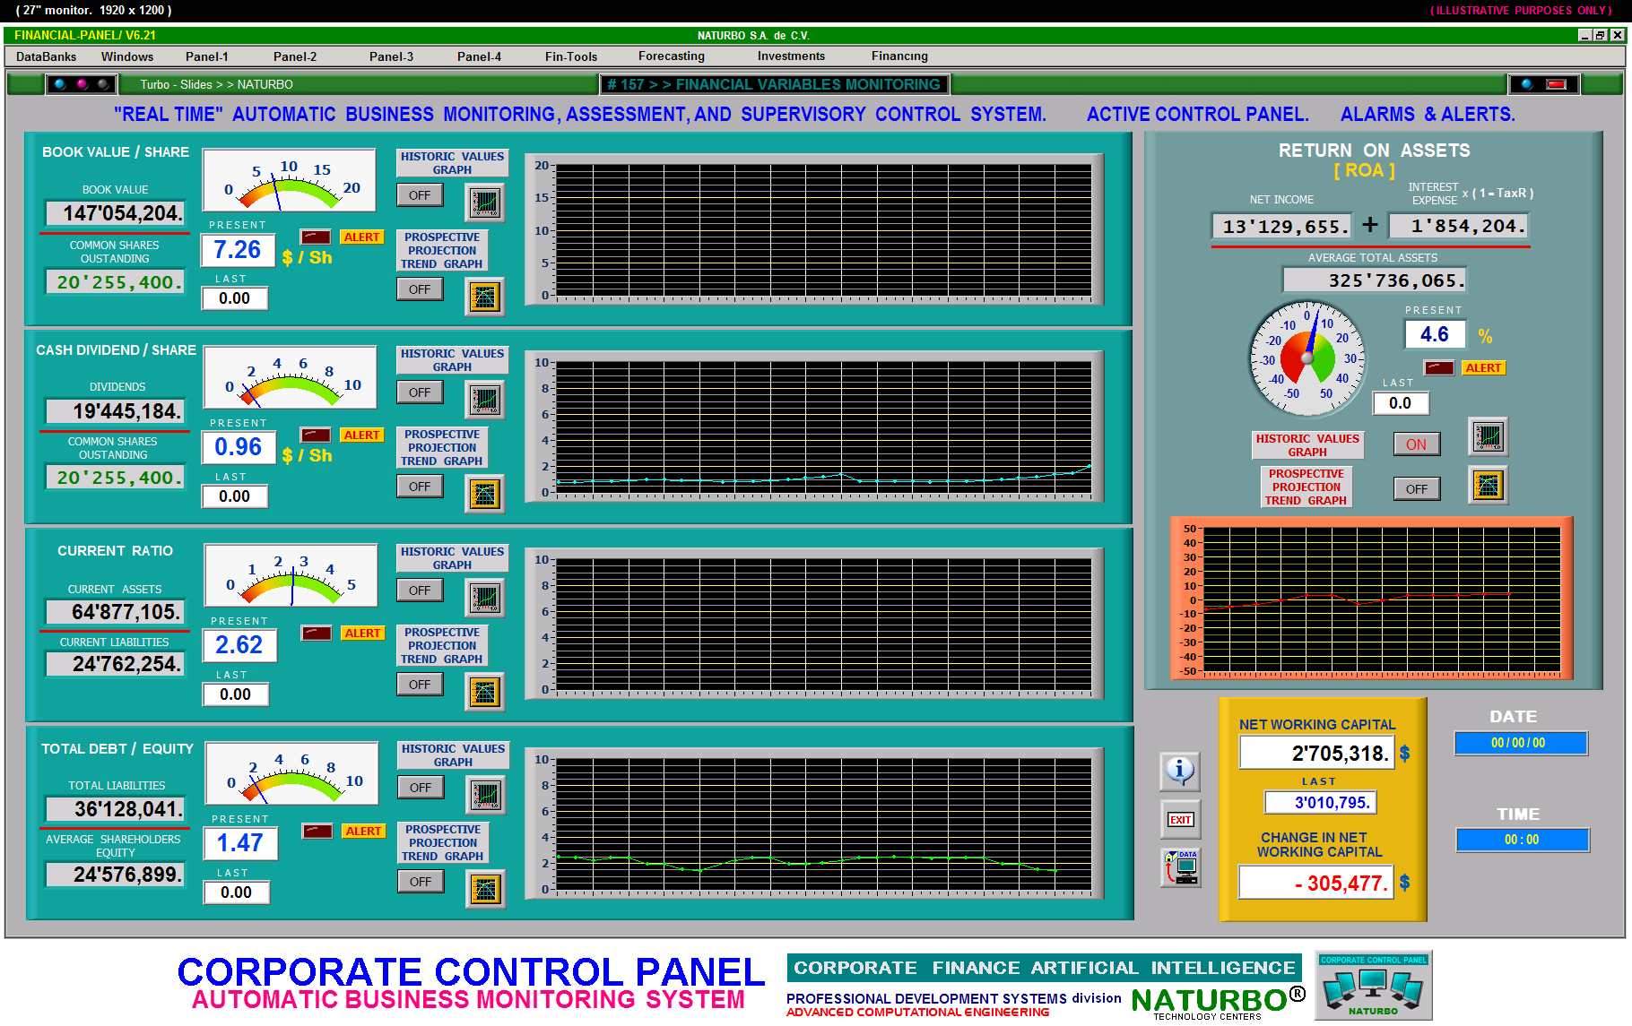Image resolution: width=1632 pixels, height=1026 pixels.
Task: Open Current Ratio historic values graph icon
Action: coord(485,598)
